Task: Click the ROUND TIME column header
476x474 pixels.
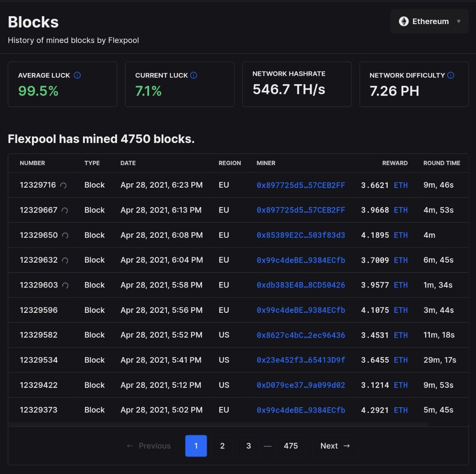Action: (442, 163)
